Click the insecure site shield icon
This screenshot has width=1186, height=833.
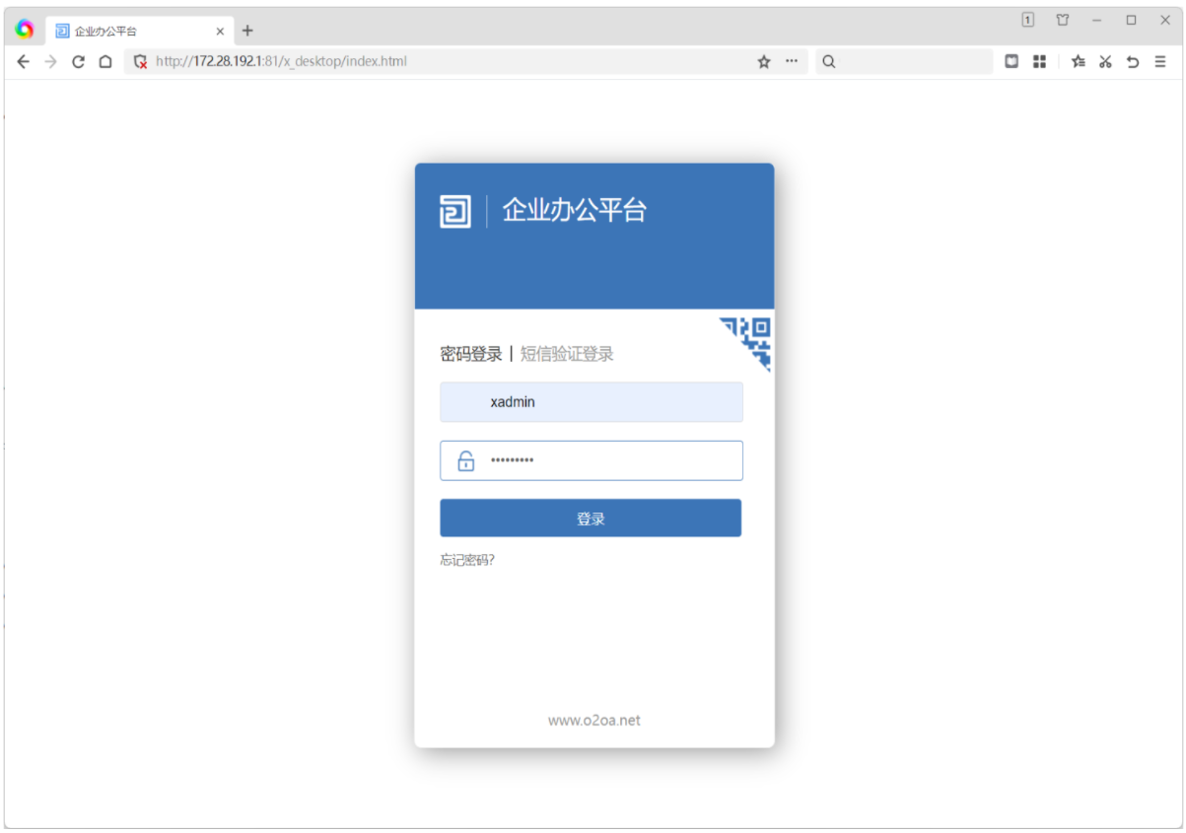pyautogui.click(x=140, y=61)
